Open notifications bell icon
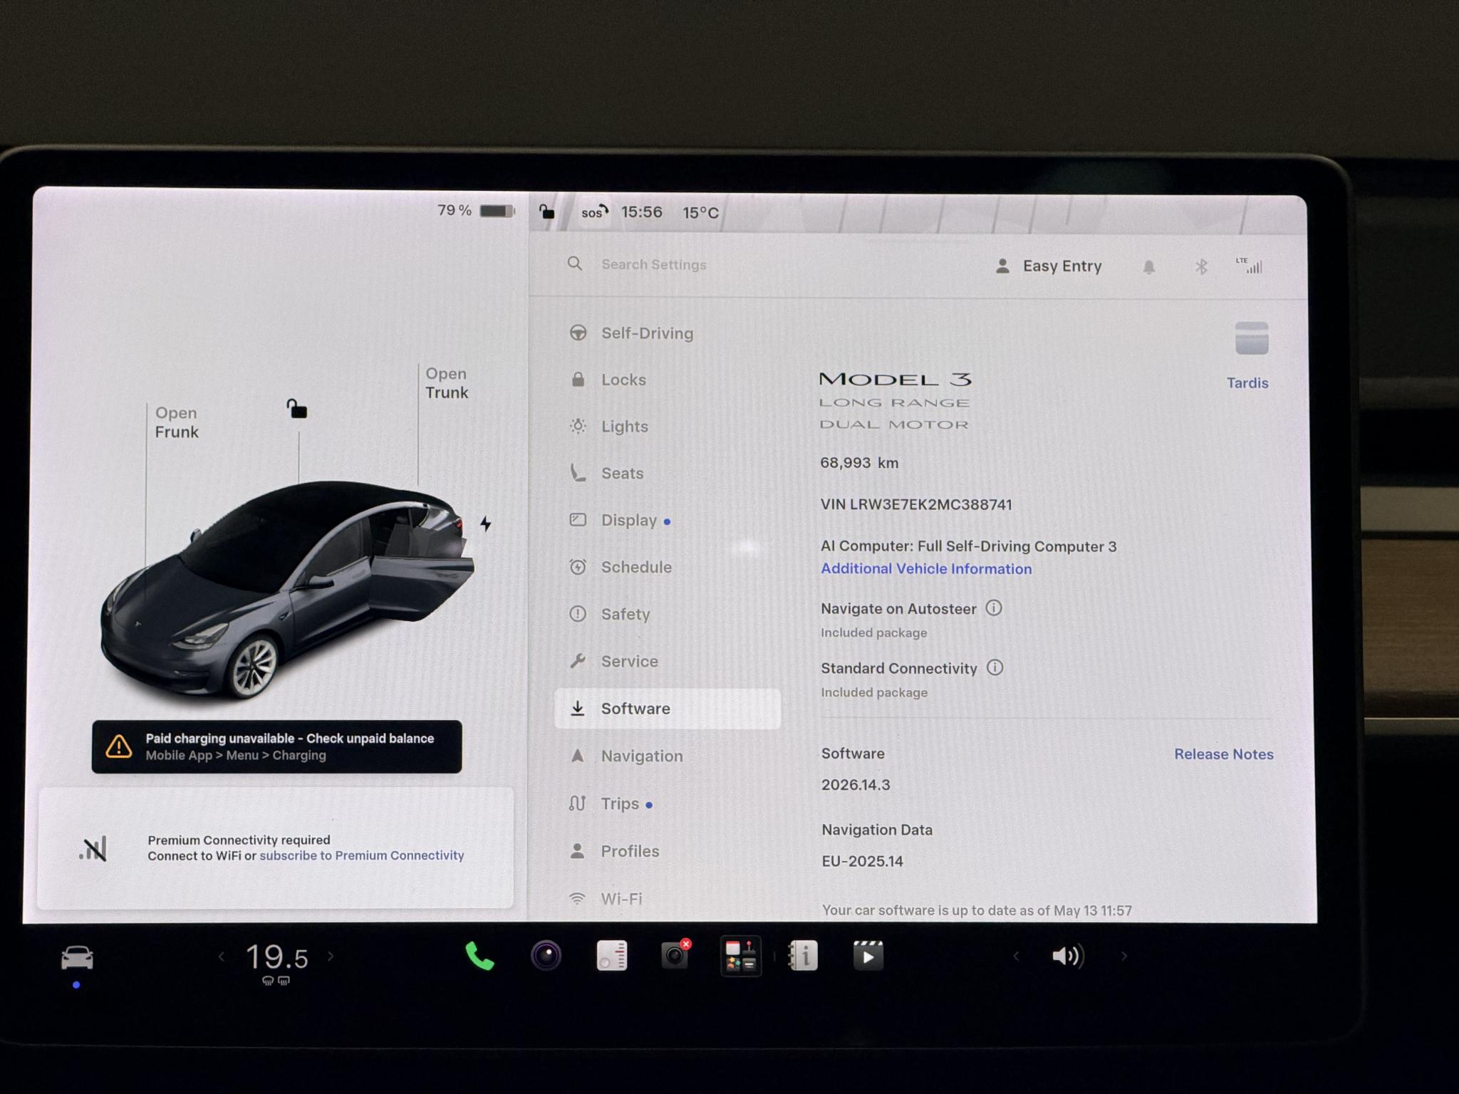Image resolution: width=1459 pixels, height=1094 pixels. tap(1148, 267)
